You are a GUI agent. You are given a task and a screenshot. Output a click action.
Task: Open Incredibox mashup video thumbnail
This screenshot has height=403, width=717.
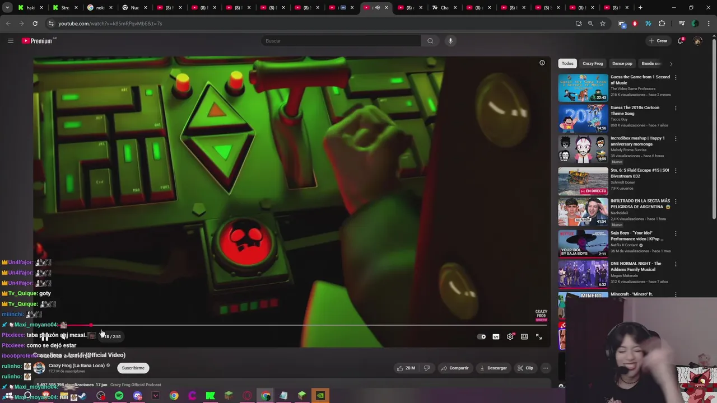pyautogui.click(x=583, y=149)
